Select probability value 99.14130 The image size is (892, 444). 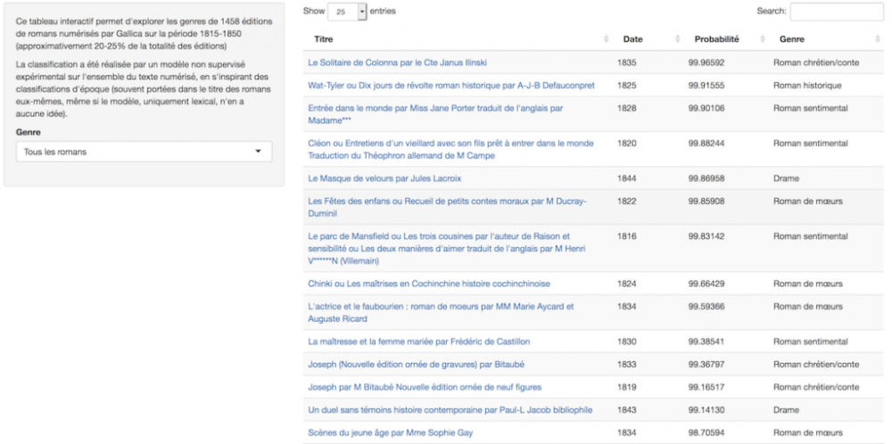(x=706, y=410)
